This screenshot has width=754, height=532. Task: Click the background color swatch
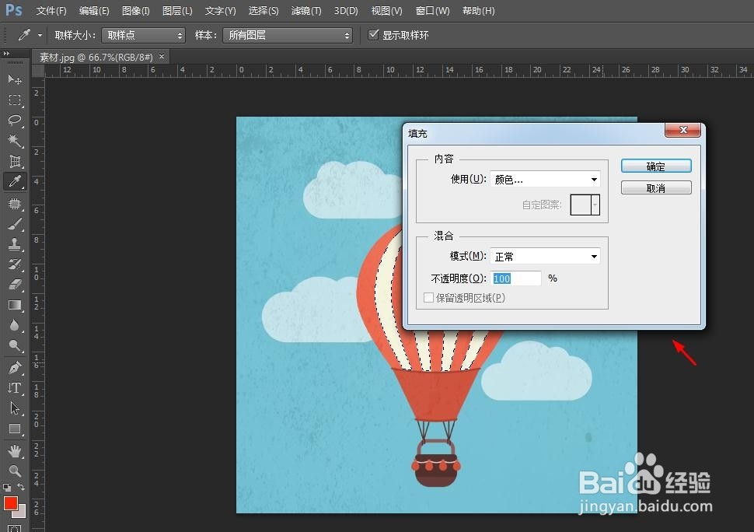tap(21, 513)
